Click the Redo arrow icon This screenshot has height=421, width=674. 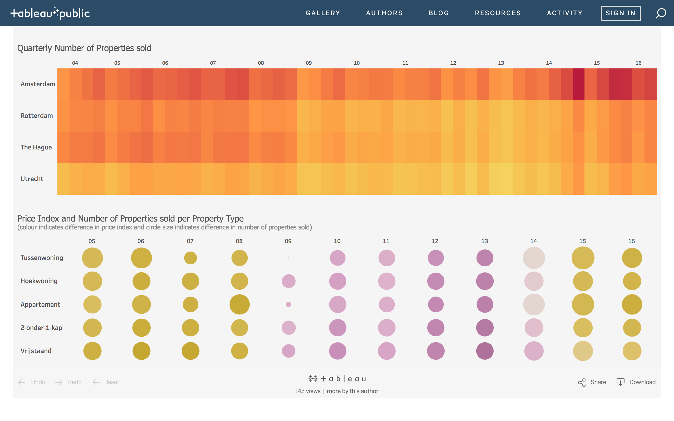point(59,382)
